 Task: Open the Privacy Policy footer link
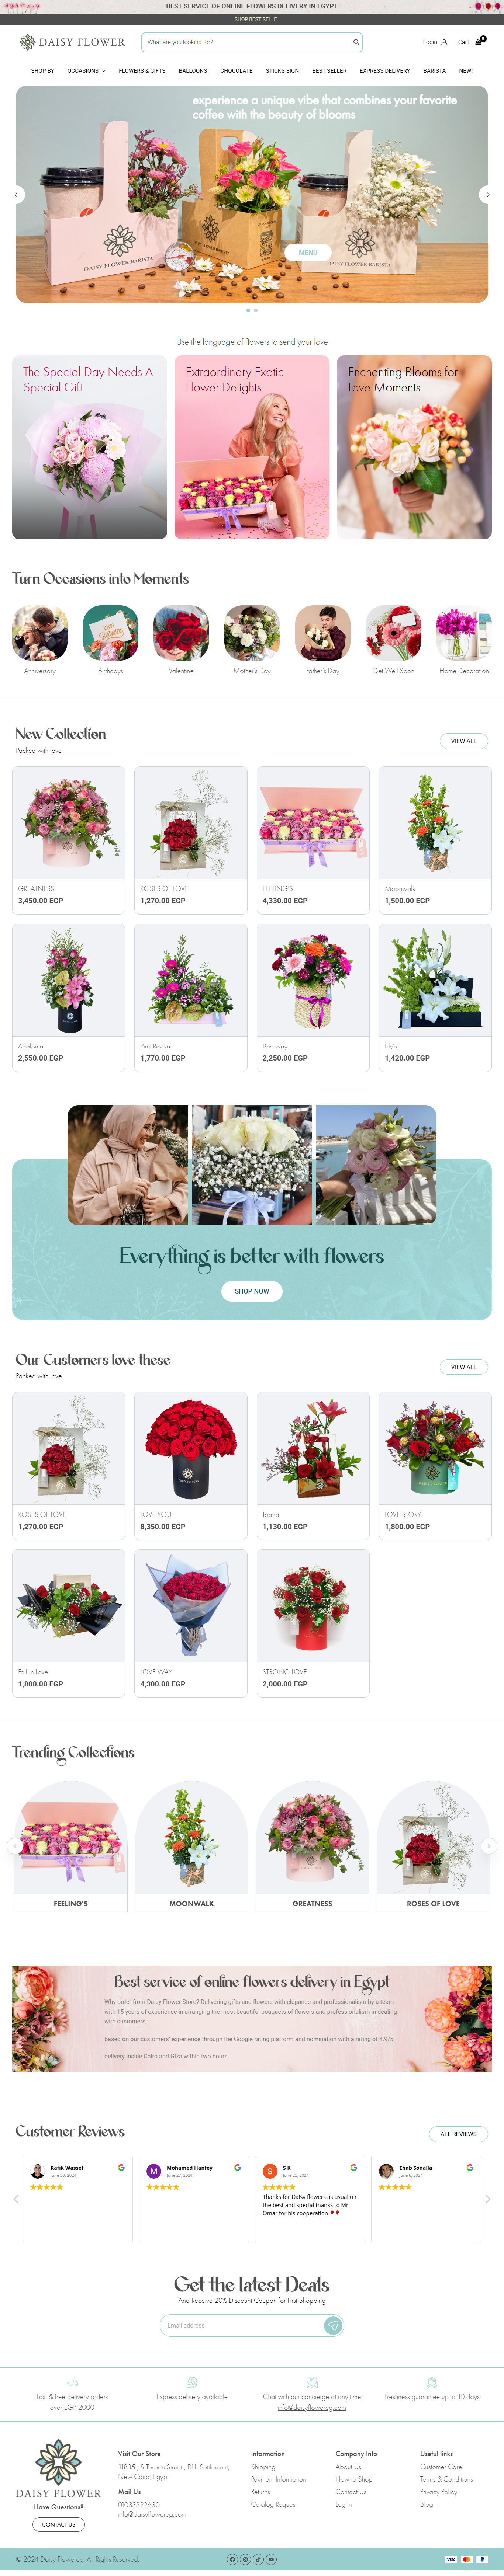(438, 2491)
